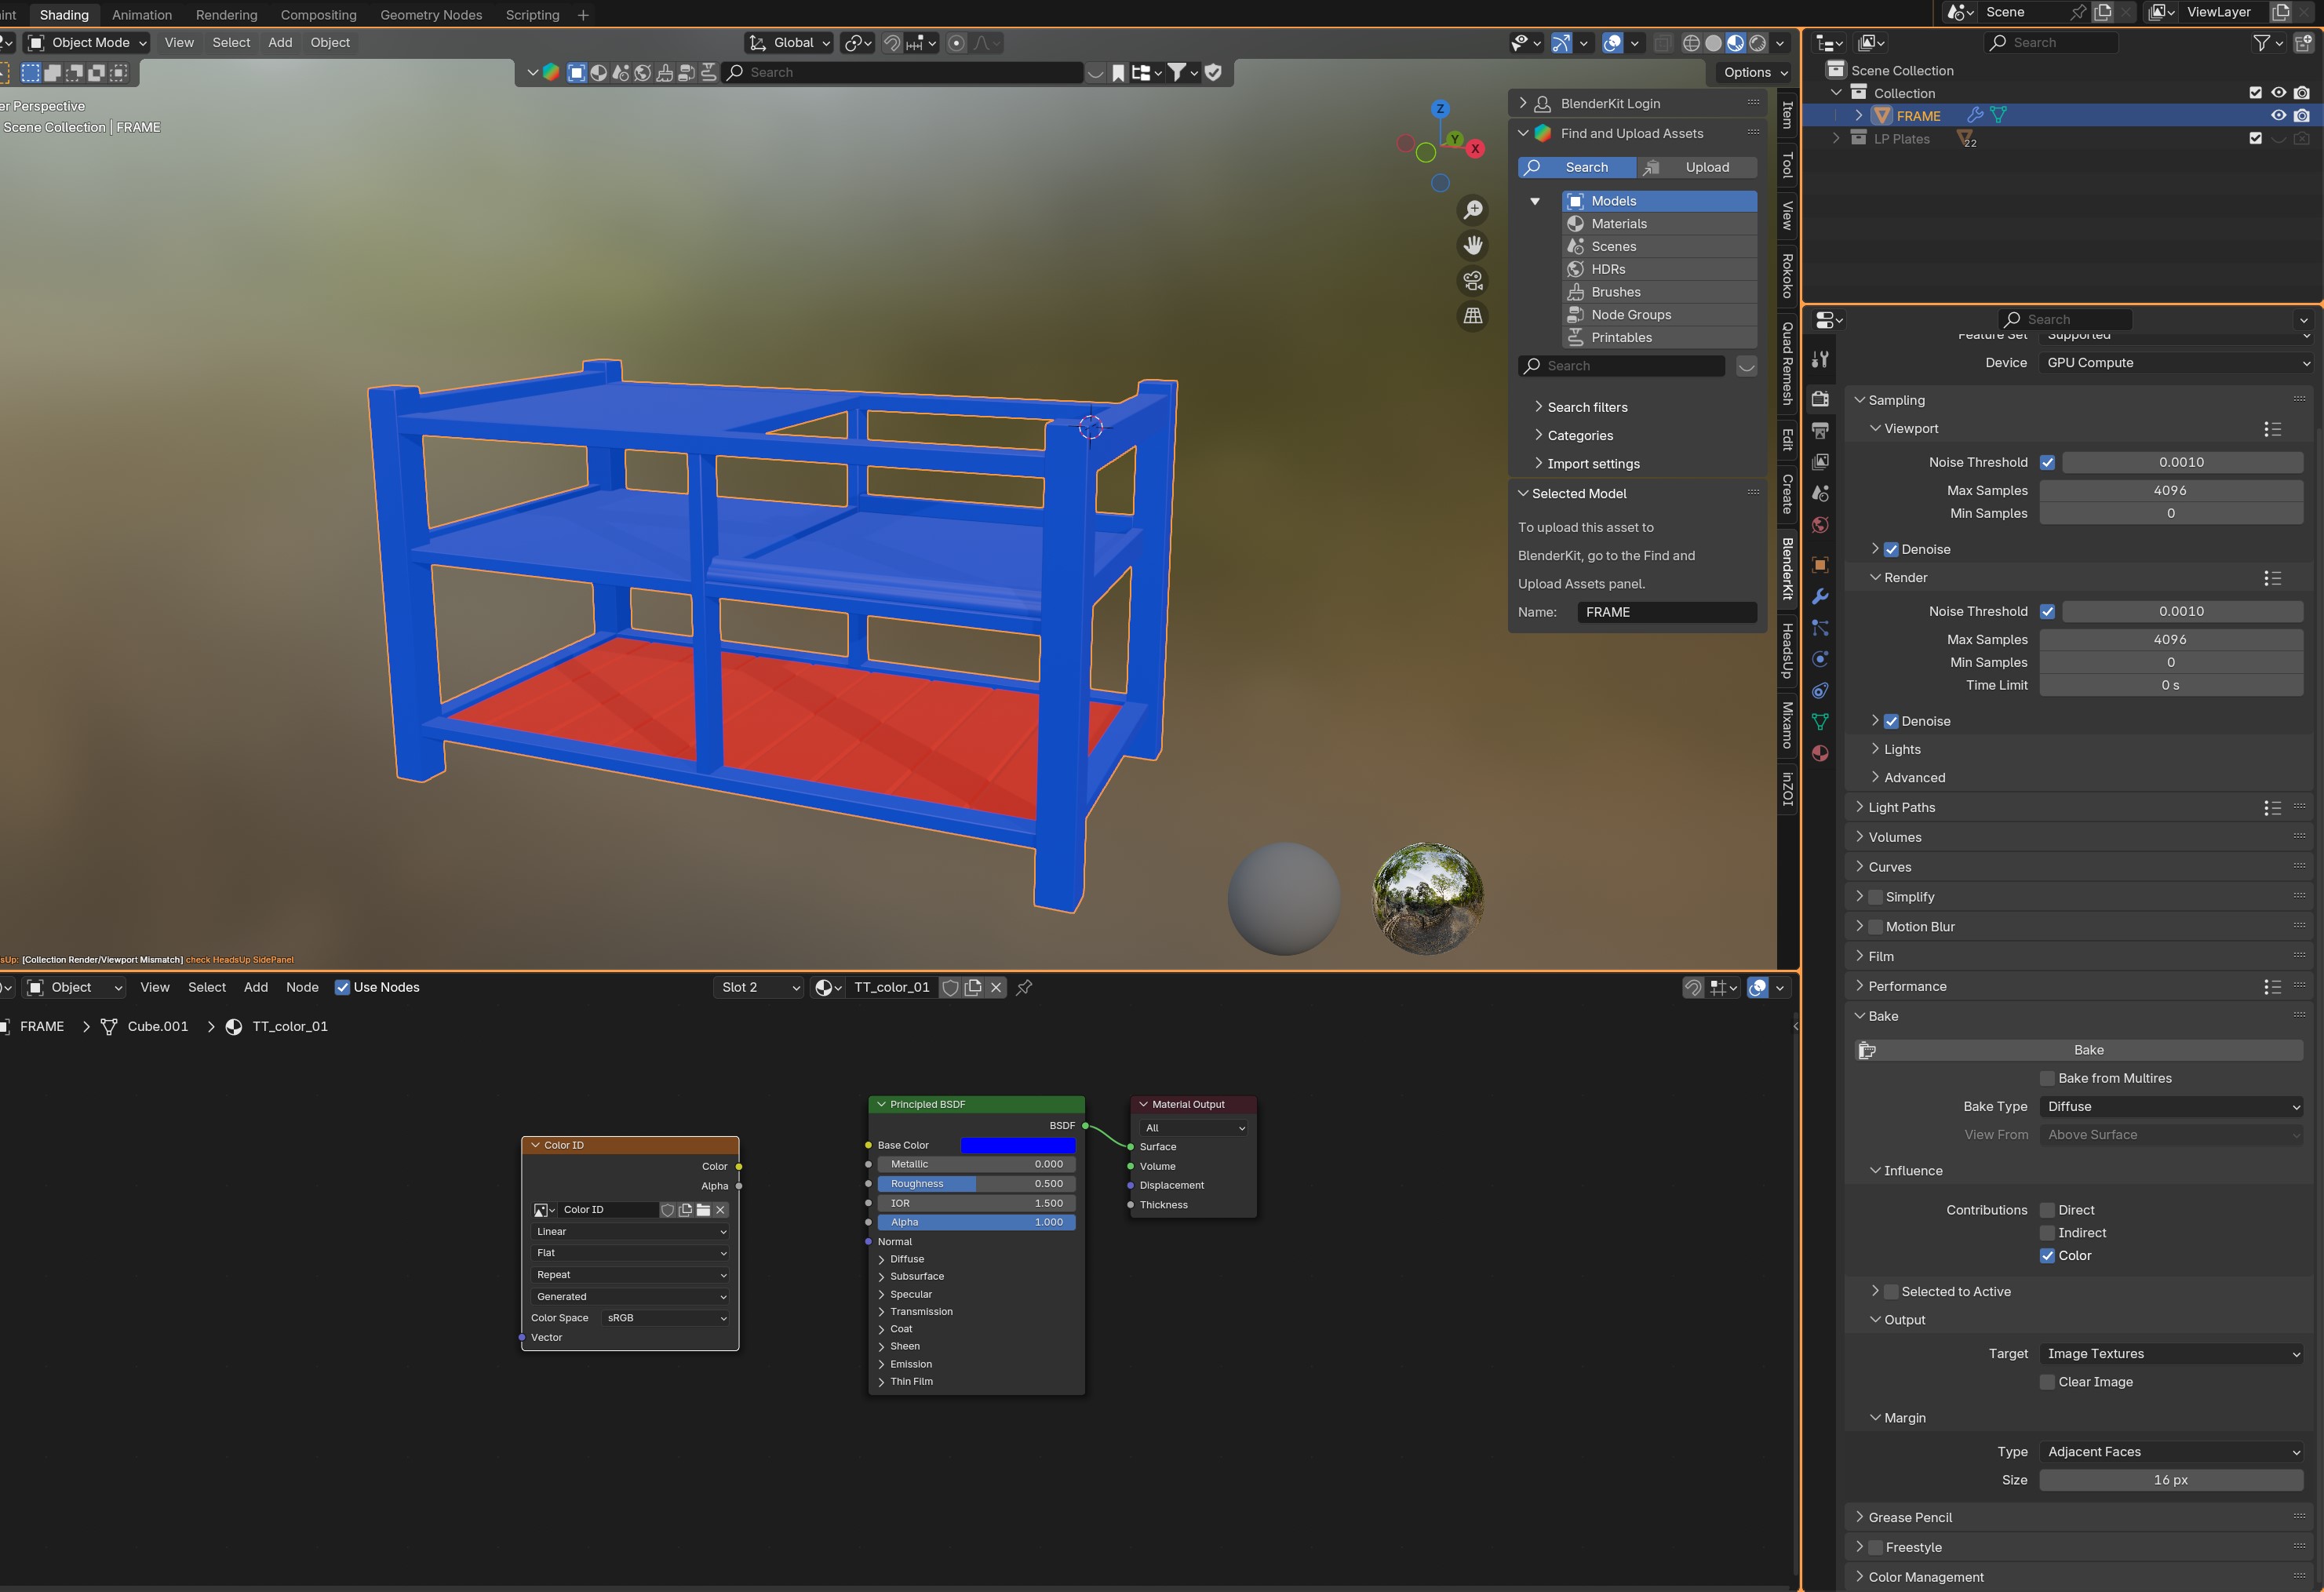Enable Bake from Multires
Image resolution: width=2324 pixels, height=1592 pixels.
[x=2047, y=1078]
